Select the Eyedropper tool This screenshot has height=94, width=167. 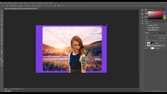pos(2,22)
